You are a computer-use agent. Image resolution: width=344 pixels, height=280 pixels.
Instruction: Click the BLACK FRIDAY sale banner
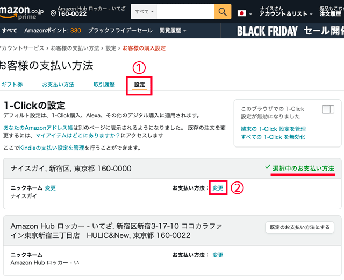pos(290,31)
